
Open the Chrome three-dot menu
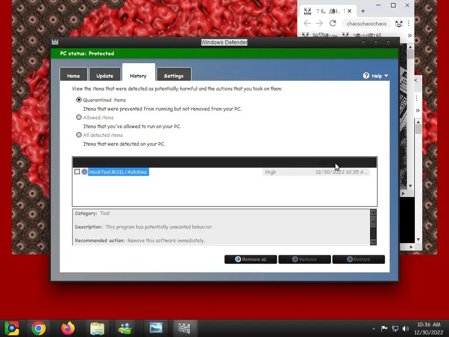[x=409, y=24]
